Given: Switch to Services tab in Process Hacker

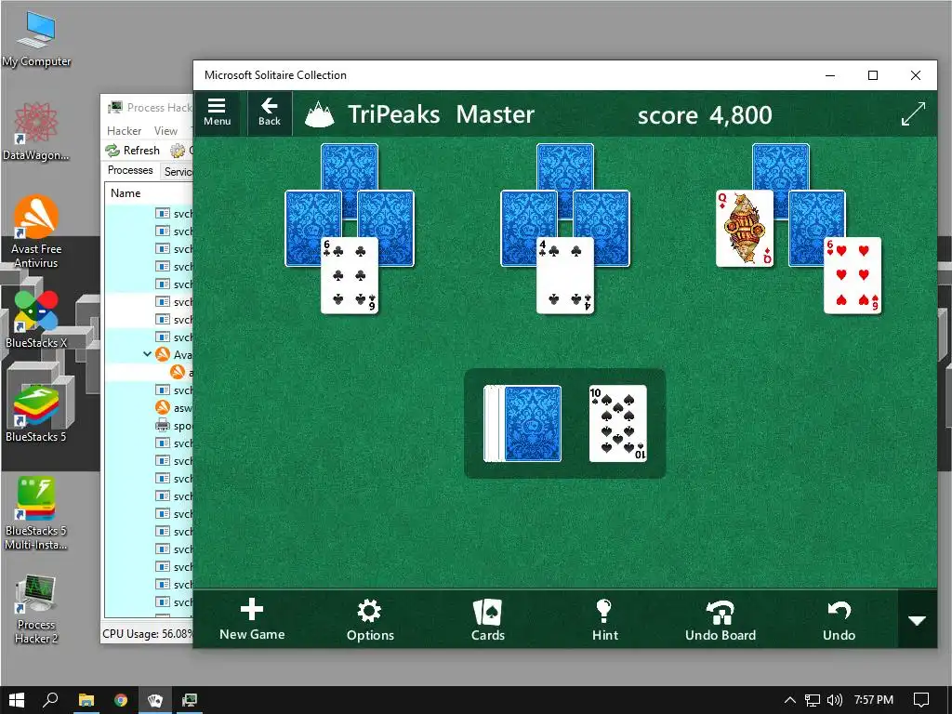Looking at the screenshot, I should click(178, 172).
